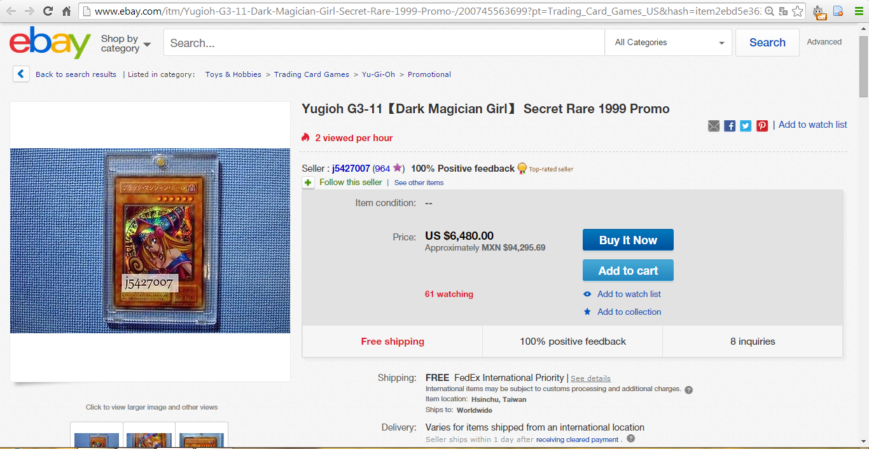
Task: Share listing on Twitter icon
Action: [x=746, y=126]
